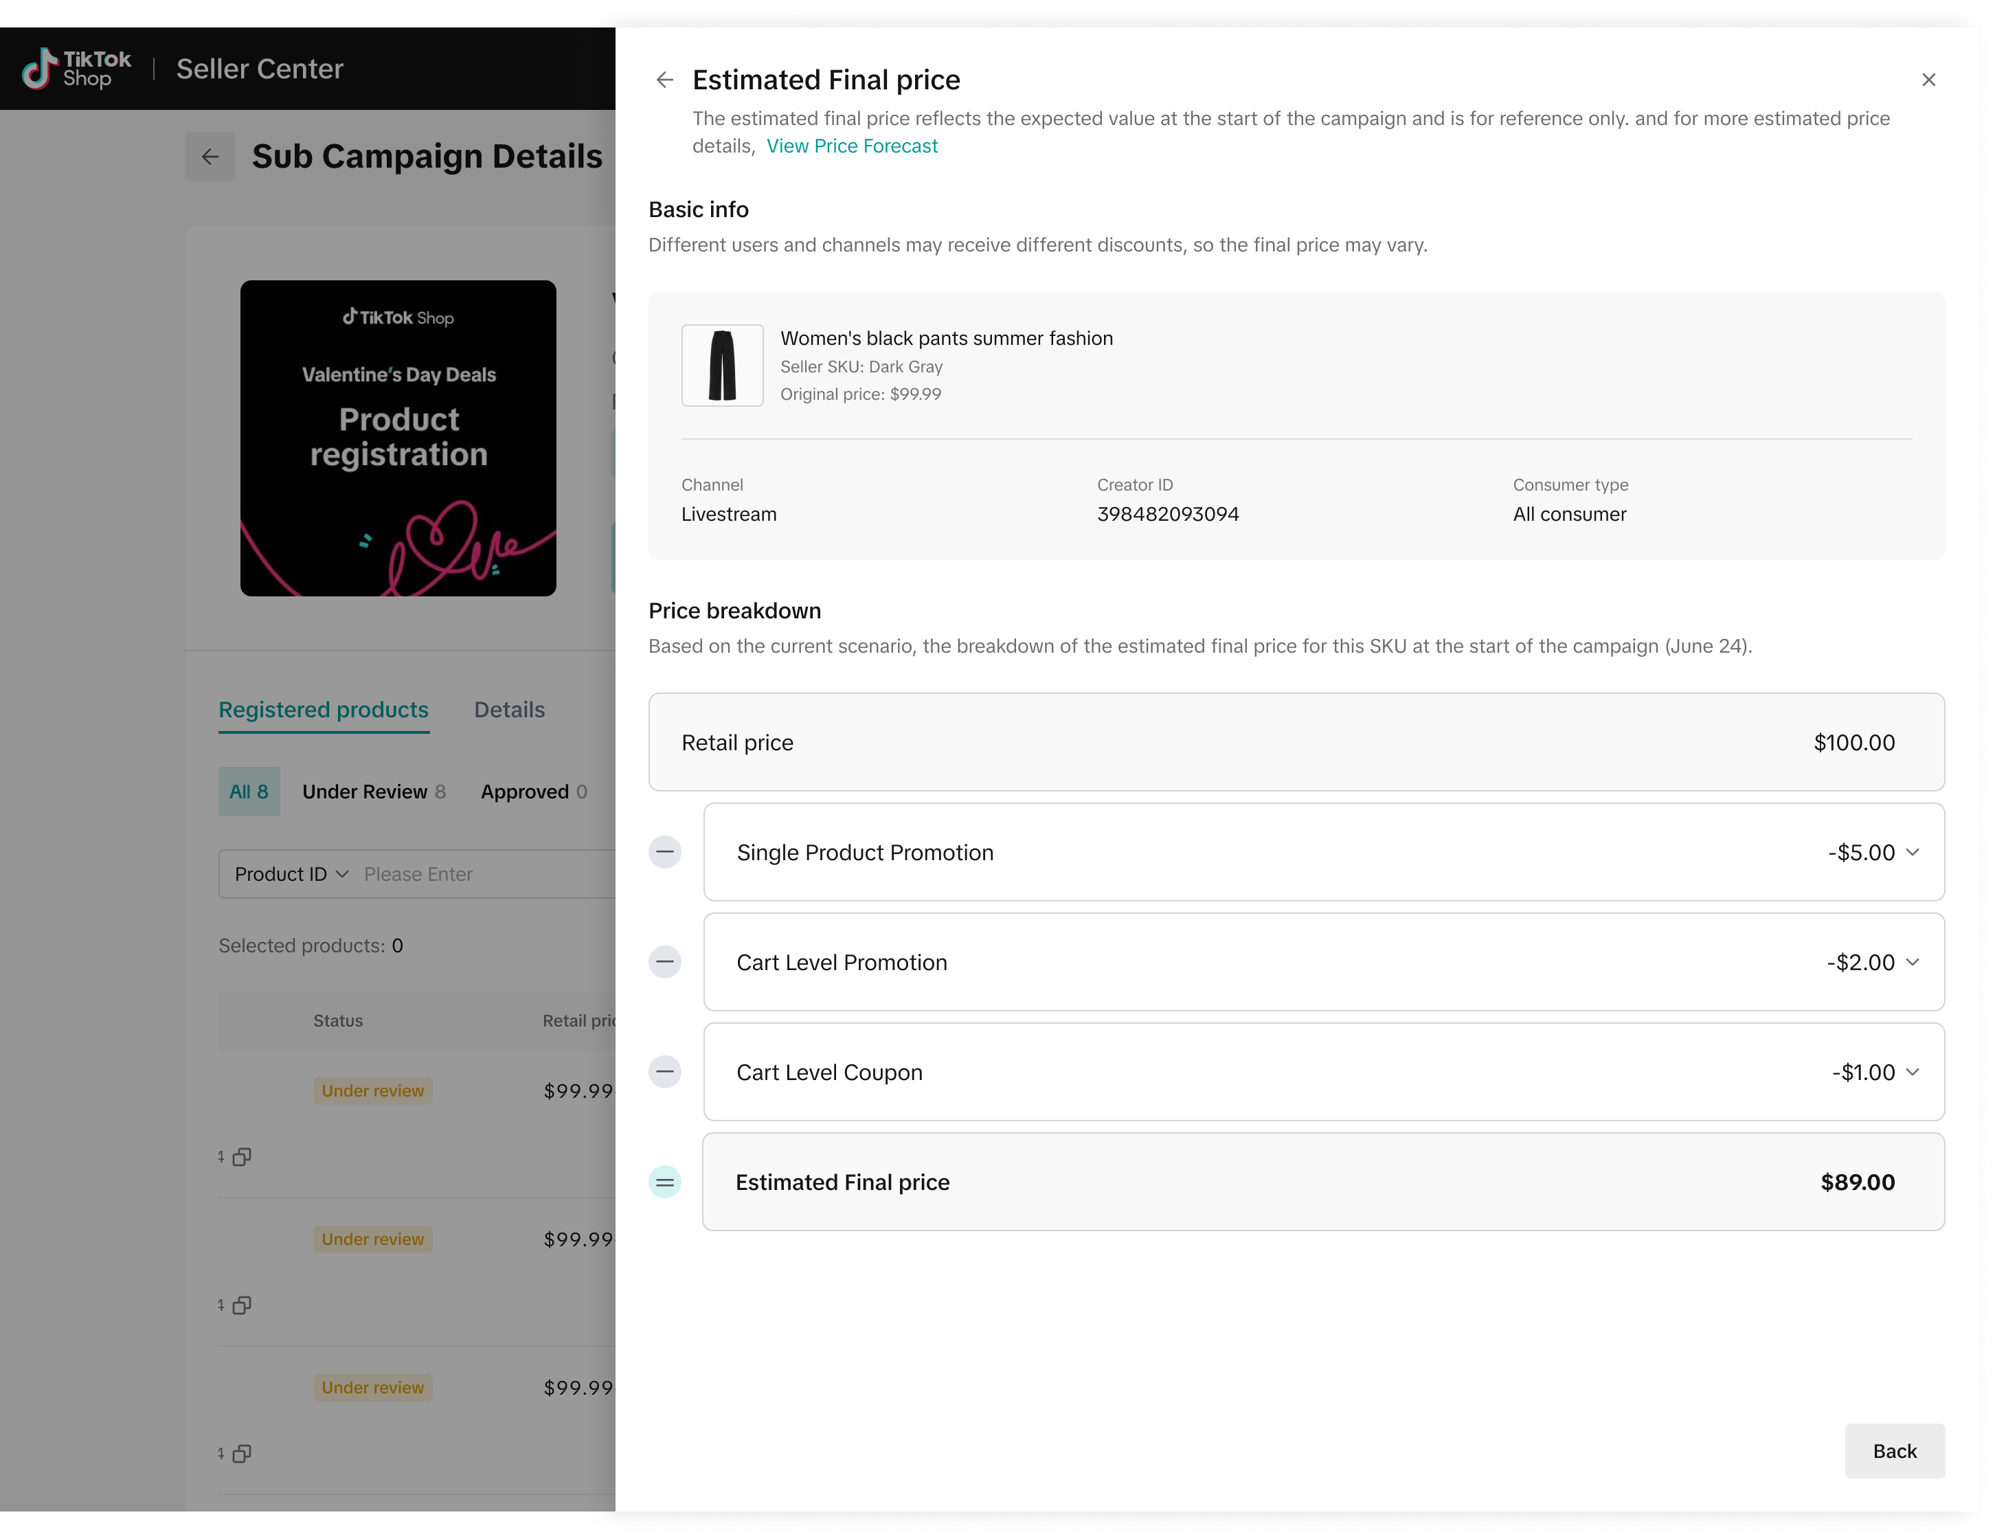Viewport: 1995px width, 1539px height.
Task: Click the TikTok Shop logo
Action: pyautogui.click(x=77, y=69)
